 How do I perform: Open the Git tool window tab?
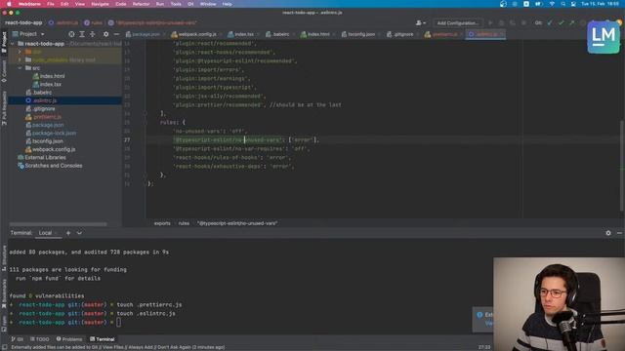point(17,339)
